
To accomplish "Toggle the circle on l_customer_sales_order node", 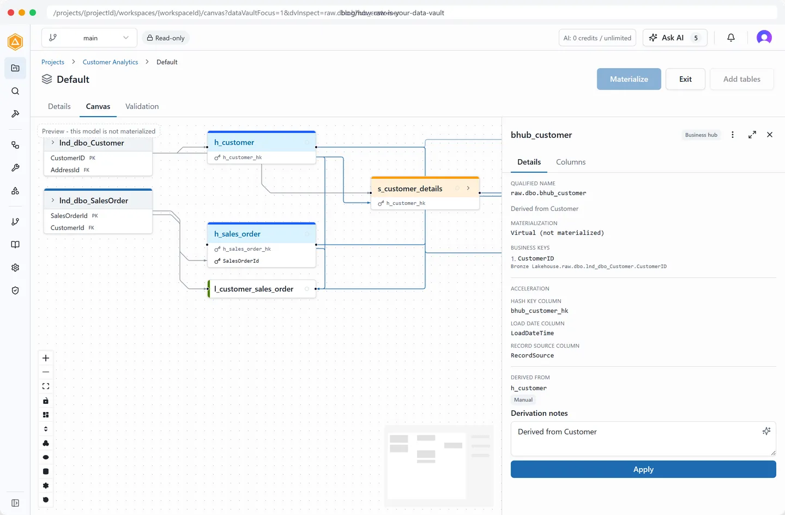I will point(307,289).
